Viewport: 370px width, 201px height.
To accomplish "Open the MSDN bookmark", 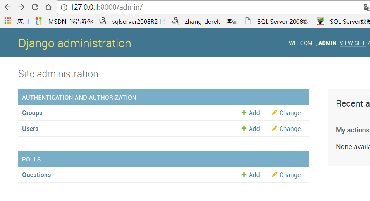I will [x=64, y=21].
